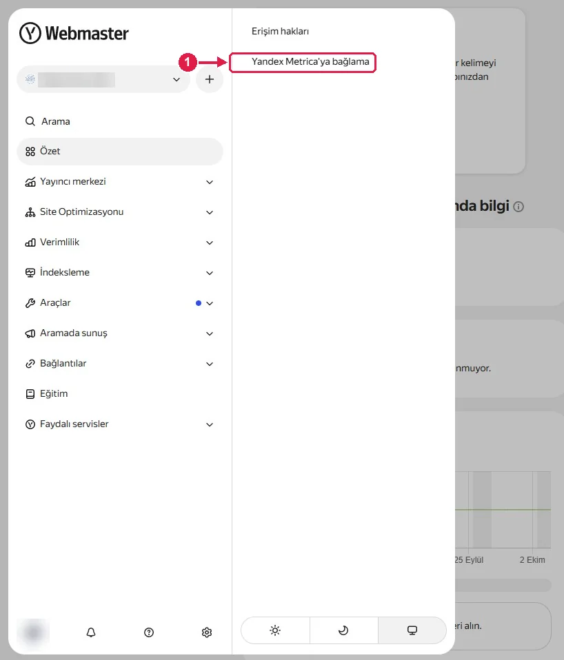
Task: Select system theme monitor button
Action: point(412,630)
